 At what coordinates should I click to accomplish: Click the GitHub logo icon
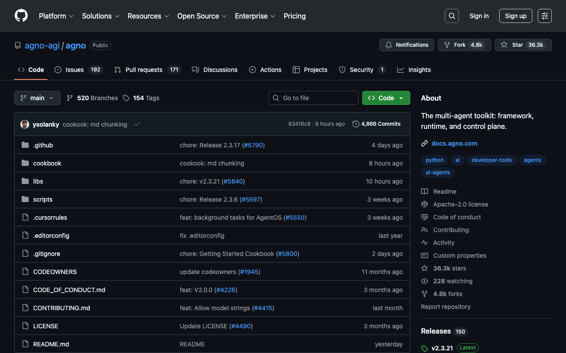[21, 16]
